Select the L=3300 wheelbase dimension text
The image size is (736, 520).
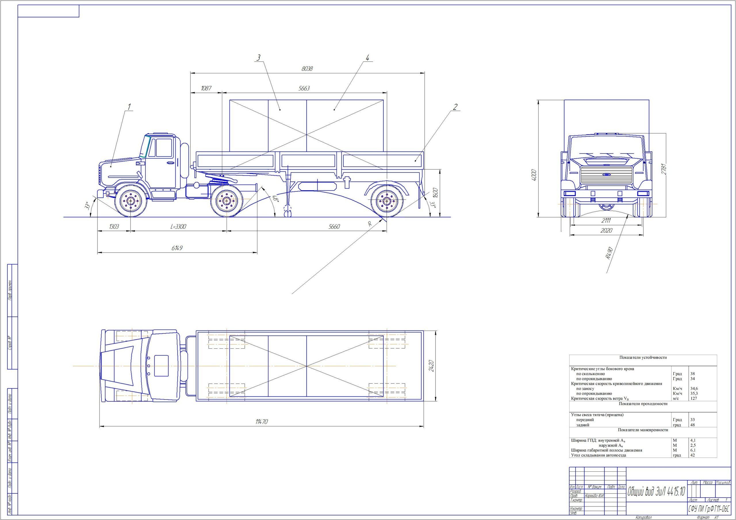click(178, 227)
